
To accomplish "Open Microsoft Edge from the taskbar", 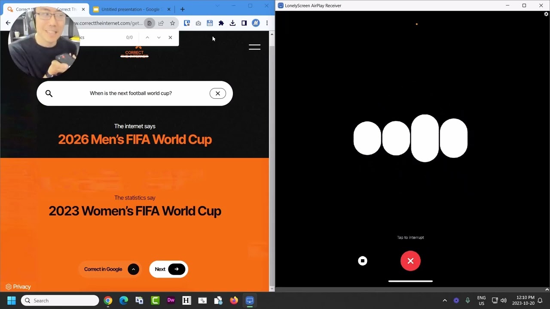I will (123, 300).
